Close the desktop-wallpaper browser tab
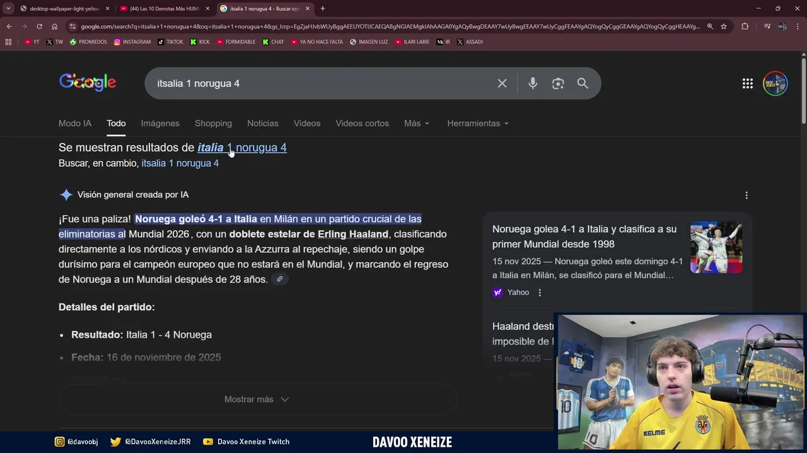Image resolution: width=807 pixels, height=453 pixels. (x=107, y=8)
